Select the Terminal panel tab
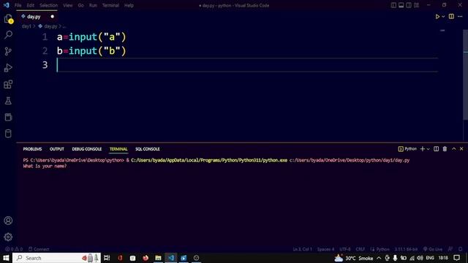468x263 pixels. point(118,149)
